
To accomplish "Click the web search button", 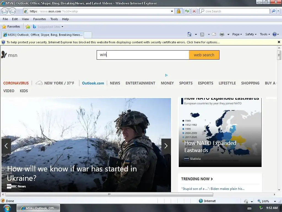I will (204, 55).
